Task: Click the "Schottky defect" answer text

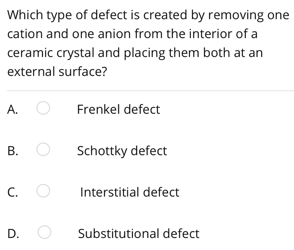Action: pos(122,151)
